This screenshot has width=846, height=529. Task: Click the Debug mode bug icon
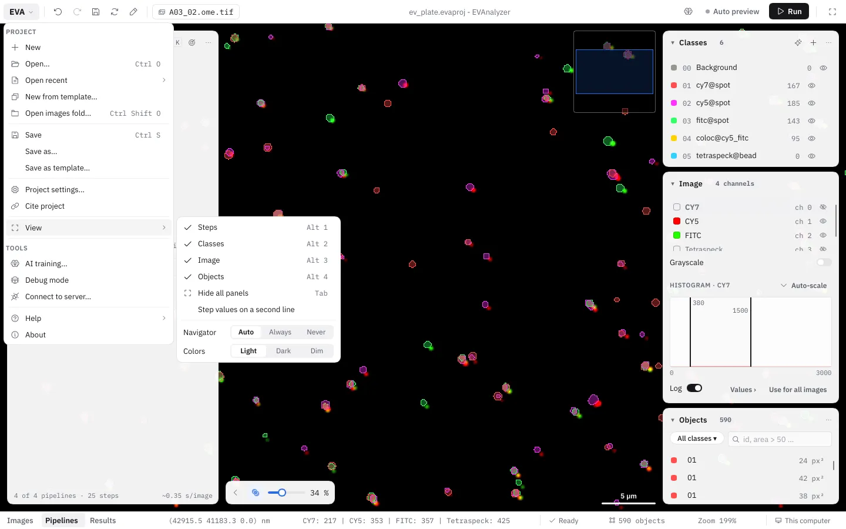click(15, 280)
